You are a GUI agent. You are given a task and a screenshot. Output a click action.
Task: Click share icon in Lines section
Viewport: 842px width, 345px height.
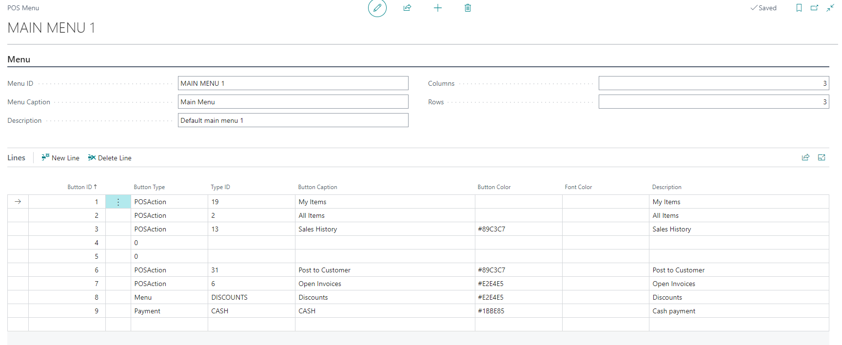click(x=805, y=157)
